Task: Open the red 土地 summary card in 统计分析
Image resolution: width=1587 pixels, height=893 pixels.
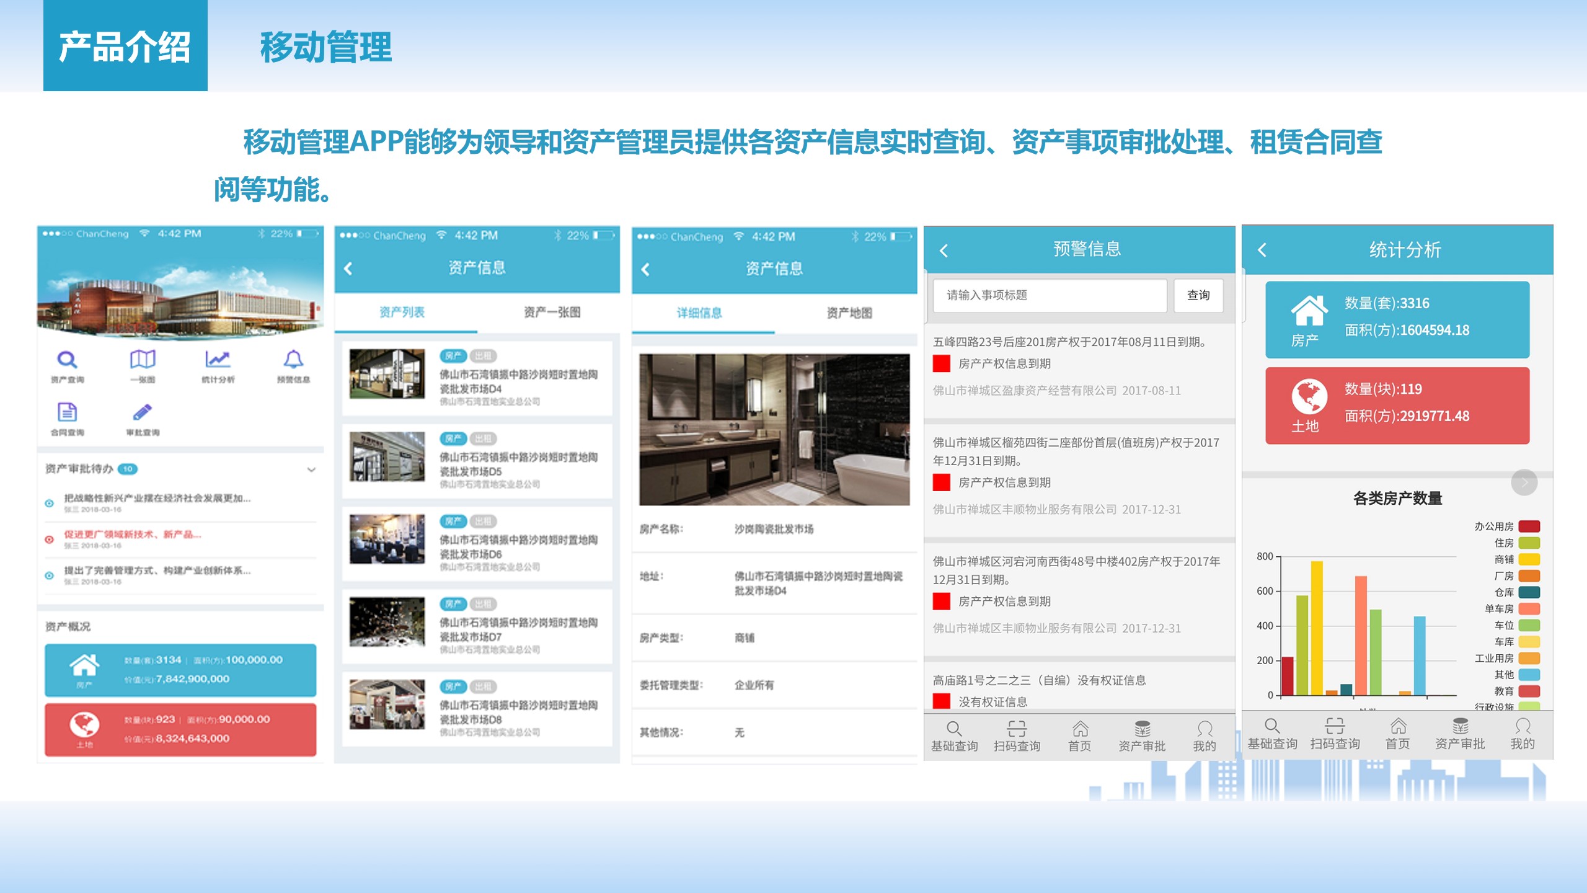Action: point(1397,406)
